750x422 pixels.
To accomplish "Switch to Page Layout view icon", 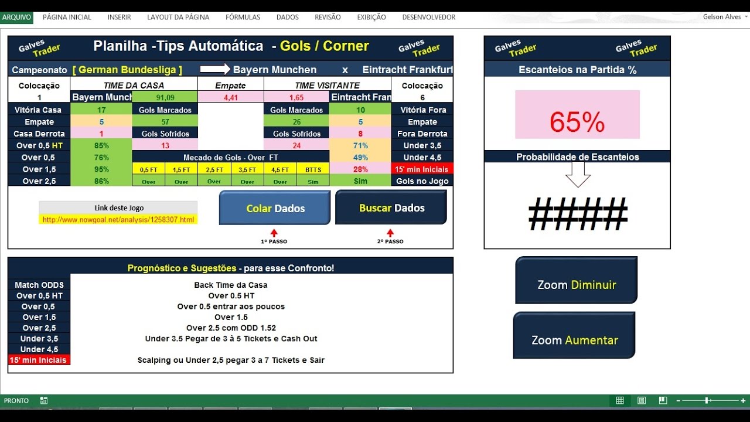I will 642,401.
